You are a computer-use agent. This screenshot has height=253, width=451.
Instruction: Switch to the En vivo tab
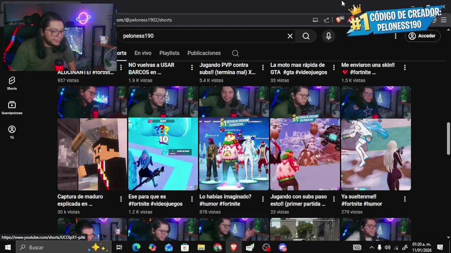coord(143,53)
